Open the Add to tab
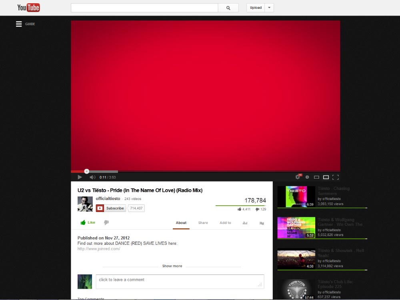400x300 pixels. pos(225,223)
